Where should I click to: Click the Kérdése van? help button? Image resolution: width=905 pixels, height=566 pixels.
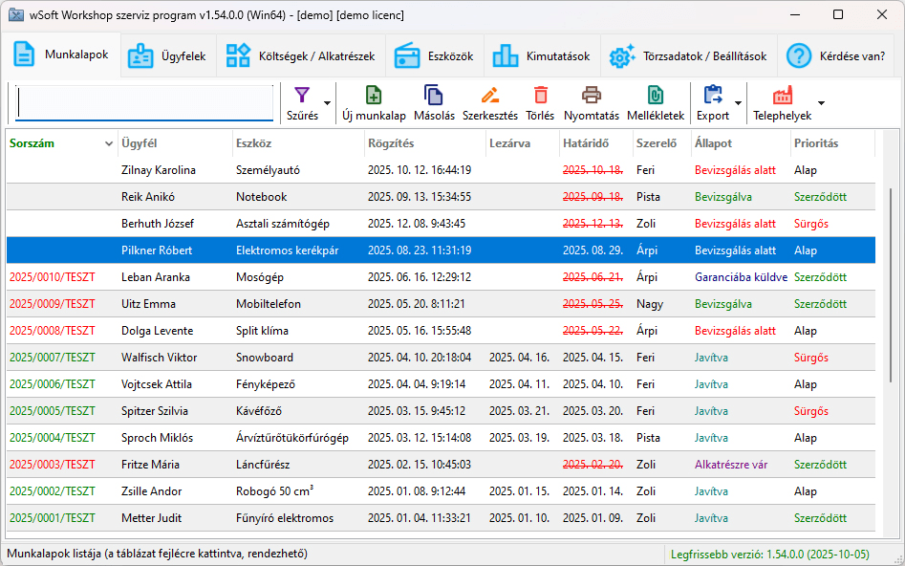[836, 56]
